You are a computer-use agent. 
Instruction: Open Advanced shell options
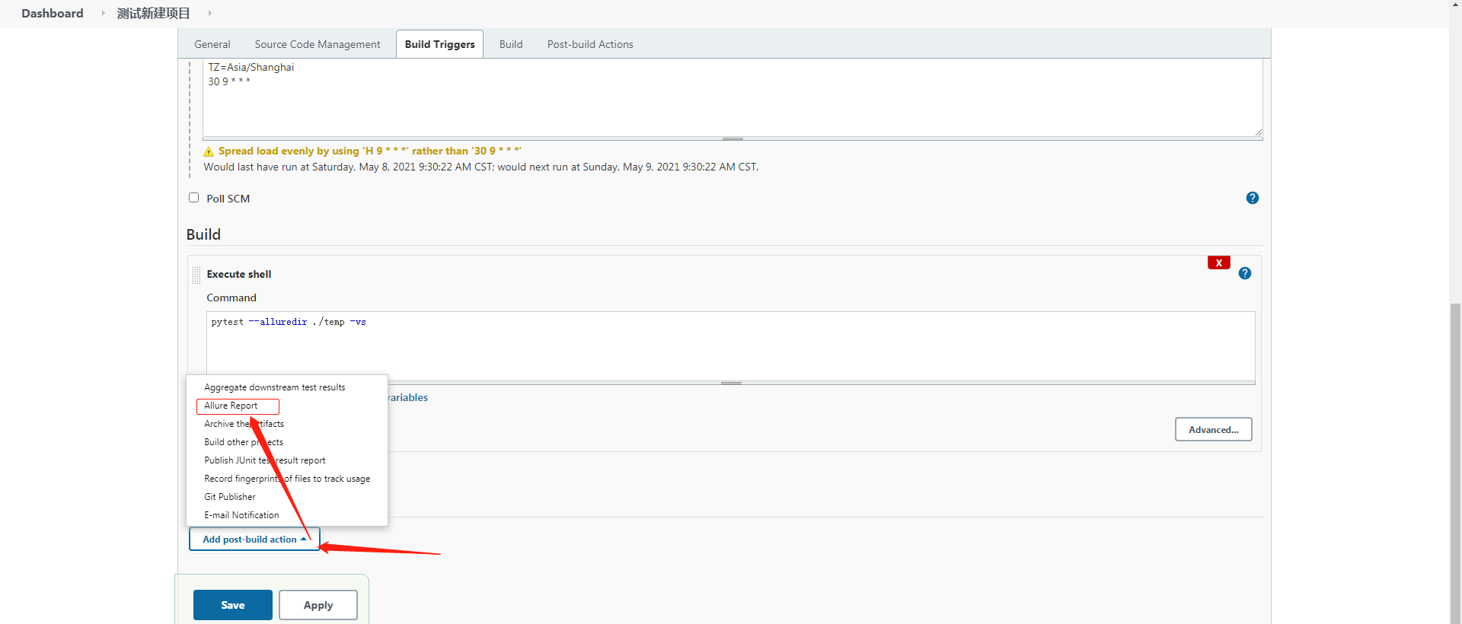pos(1214,429)
